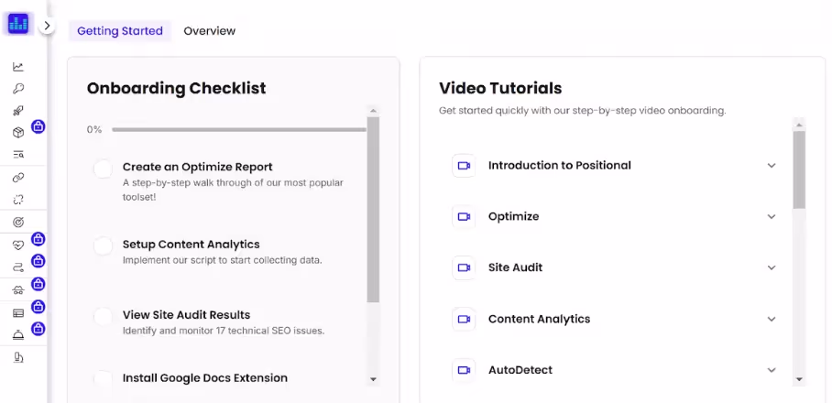Click the checklist scrollbar up arrow

point(373,111)
